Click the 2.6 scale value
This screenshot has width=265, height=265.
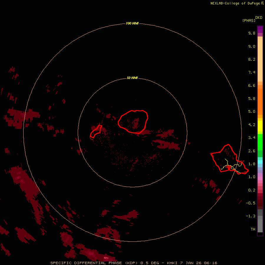tap(252, 151)
